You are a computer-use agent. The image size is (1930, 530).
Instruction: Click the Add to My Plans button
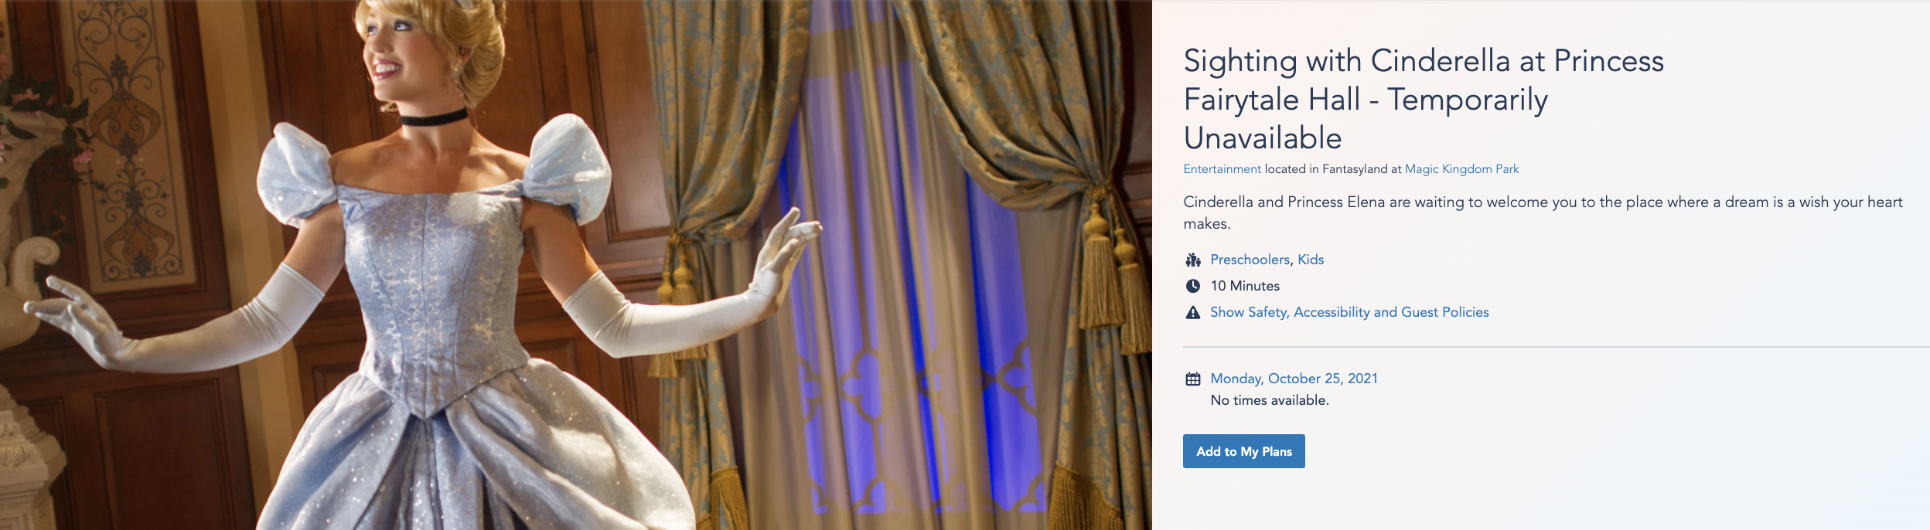(1243, 451)
